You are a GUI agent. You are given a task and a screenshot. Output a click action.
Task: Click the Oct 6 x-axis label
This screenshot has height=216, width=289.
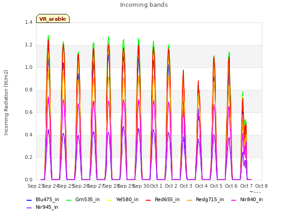(231, 186)
